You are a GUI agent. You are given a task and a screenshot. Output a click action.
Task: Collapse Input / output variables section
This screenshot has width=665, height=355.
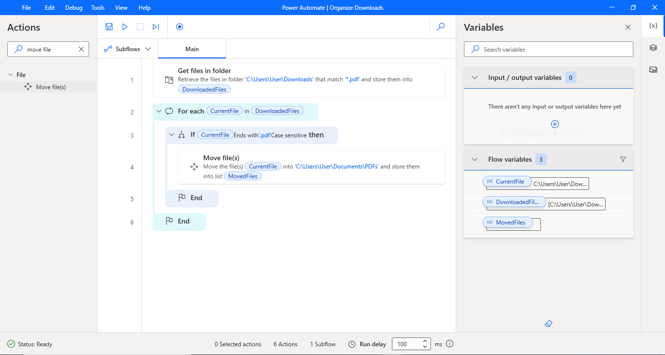pyautogui.click(x=475, y=77)
